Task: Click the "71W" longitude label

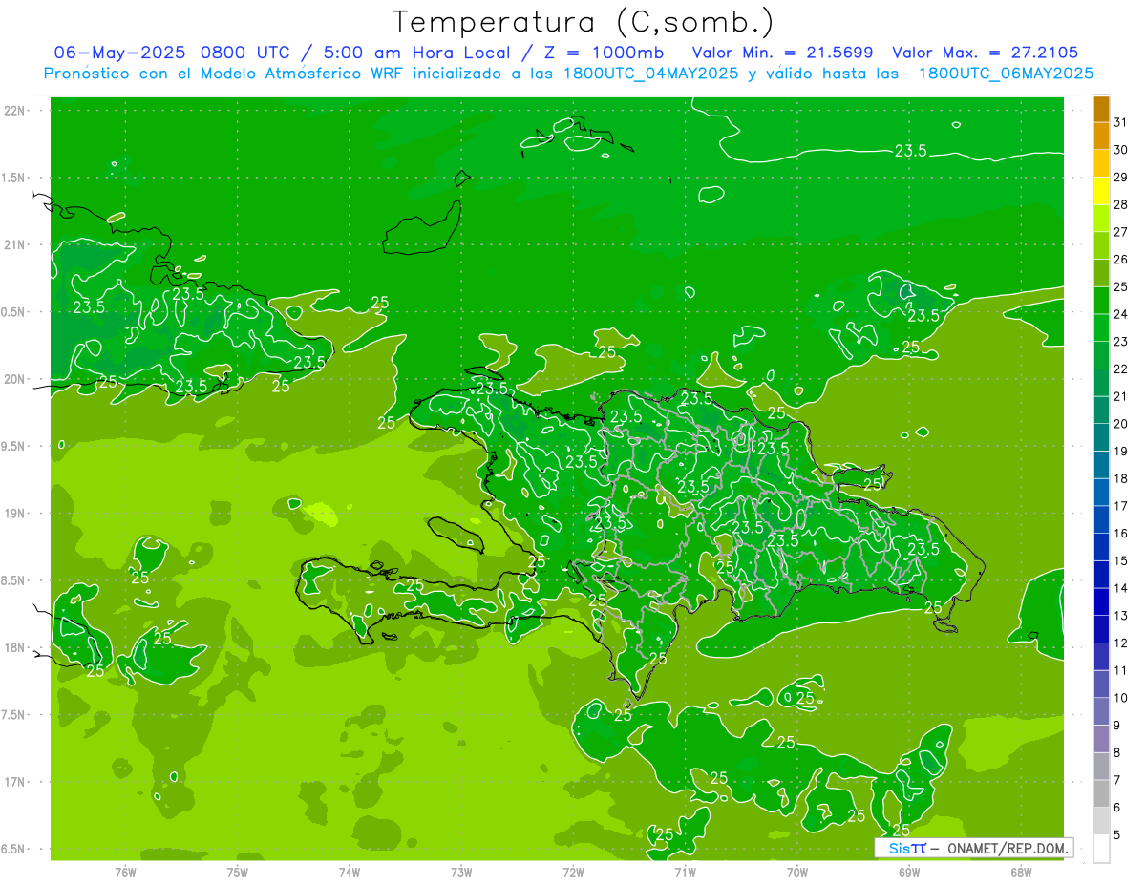Action: [x=685, y=873]
